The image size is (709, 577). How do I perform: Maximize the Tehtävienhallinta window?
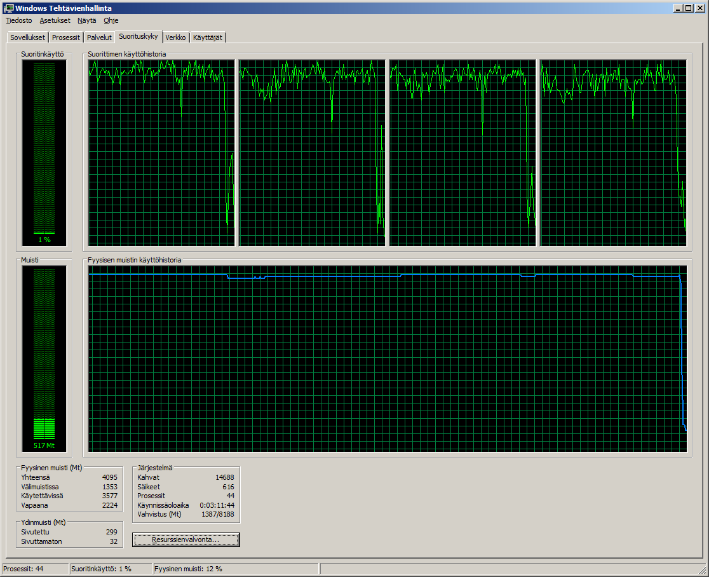[x=689, y=8]
